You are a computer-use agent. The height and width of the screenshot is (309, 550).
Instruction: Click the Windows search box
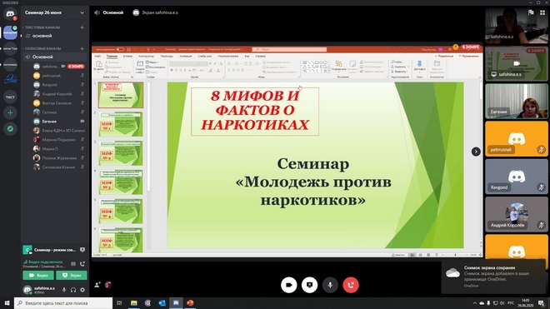click(x=63, y=303)
